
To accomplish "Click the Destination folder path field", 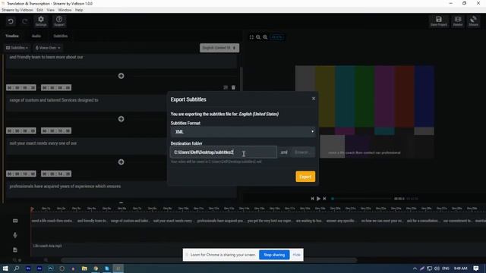I will click(223, 152).
